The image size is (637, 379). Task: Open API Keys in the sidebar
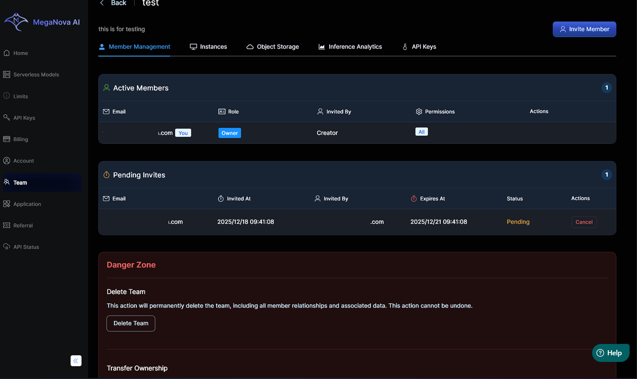[x=24, y=118]
